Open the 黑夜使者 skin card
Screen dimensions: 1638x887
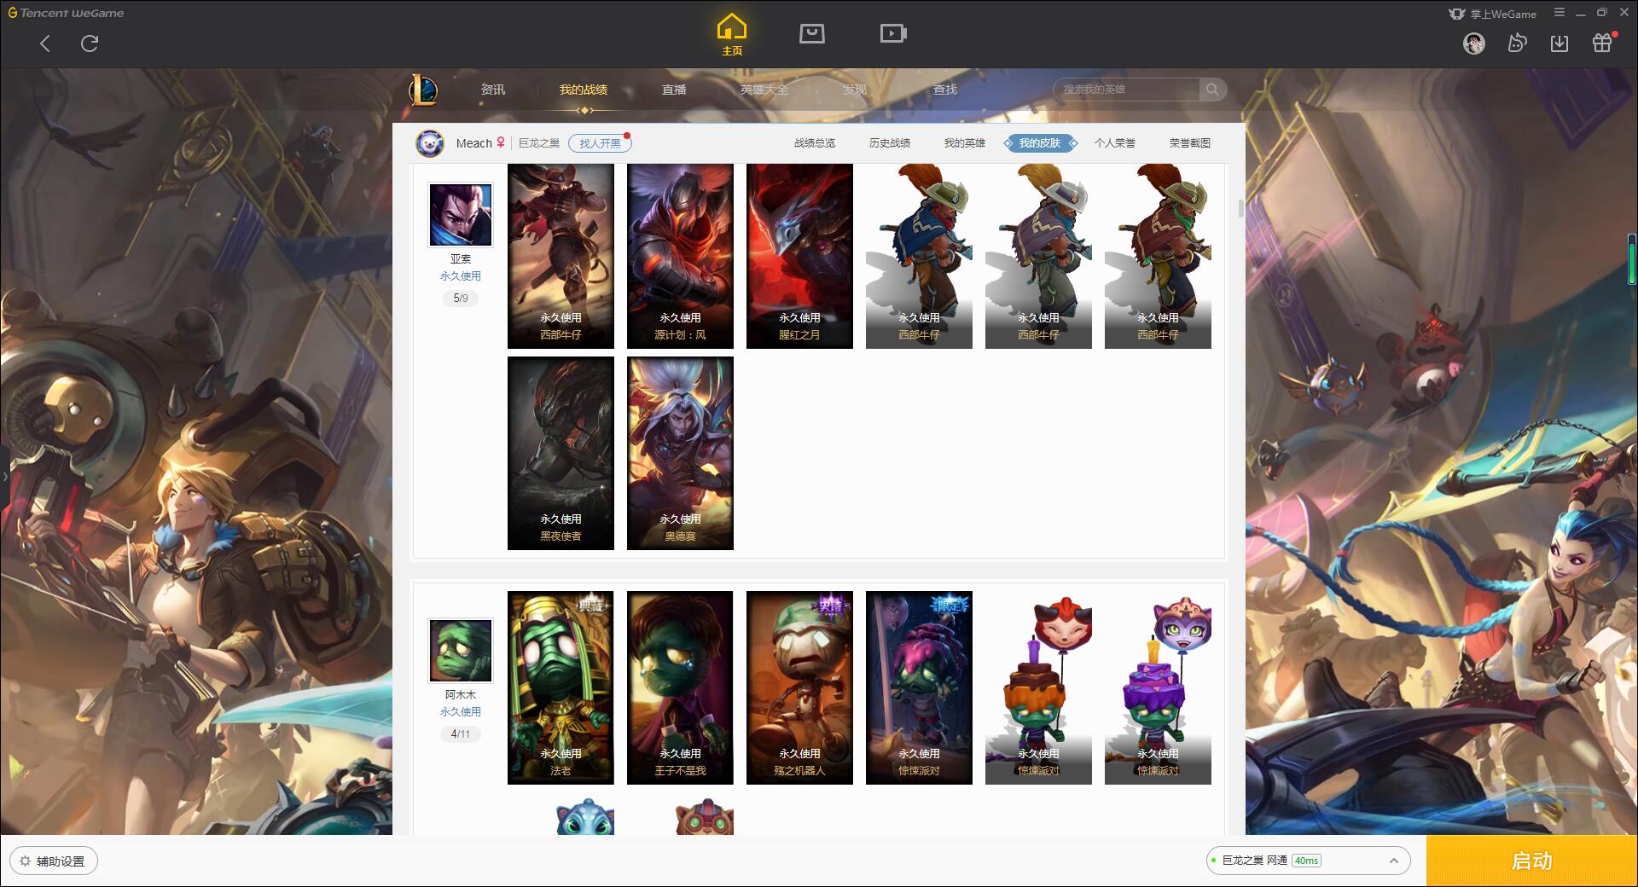tap(561, 453)
